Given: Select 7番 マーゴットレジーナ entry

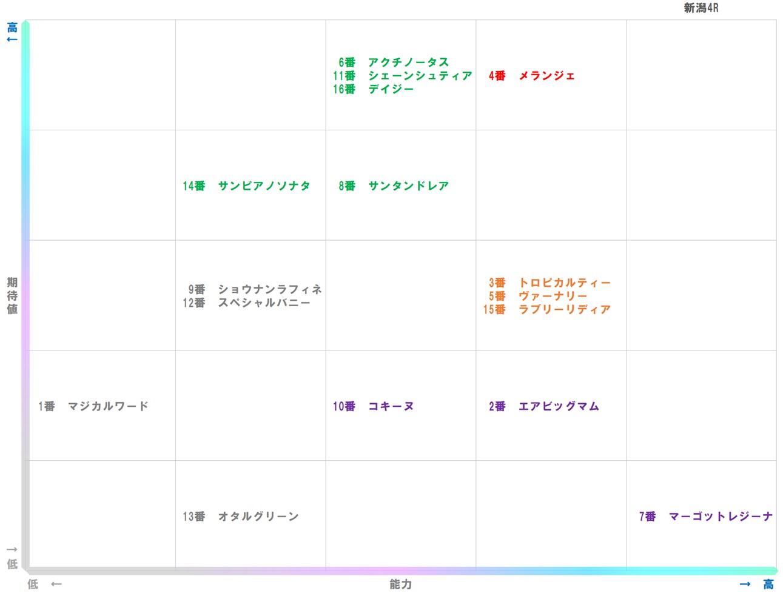Looking at the screenshot, I should (706, 517).
